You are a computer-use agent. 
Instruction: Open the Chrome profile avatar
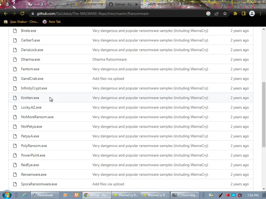tap(252, 13)
